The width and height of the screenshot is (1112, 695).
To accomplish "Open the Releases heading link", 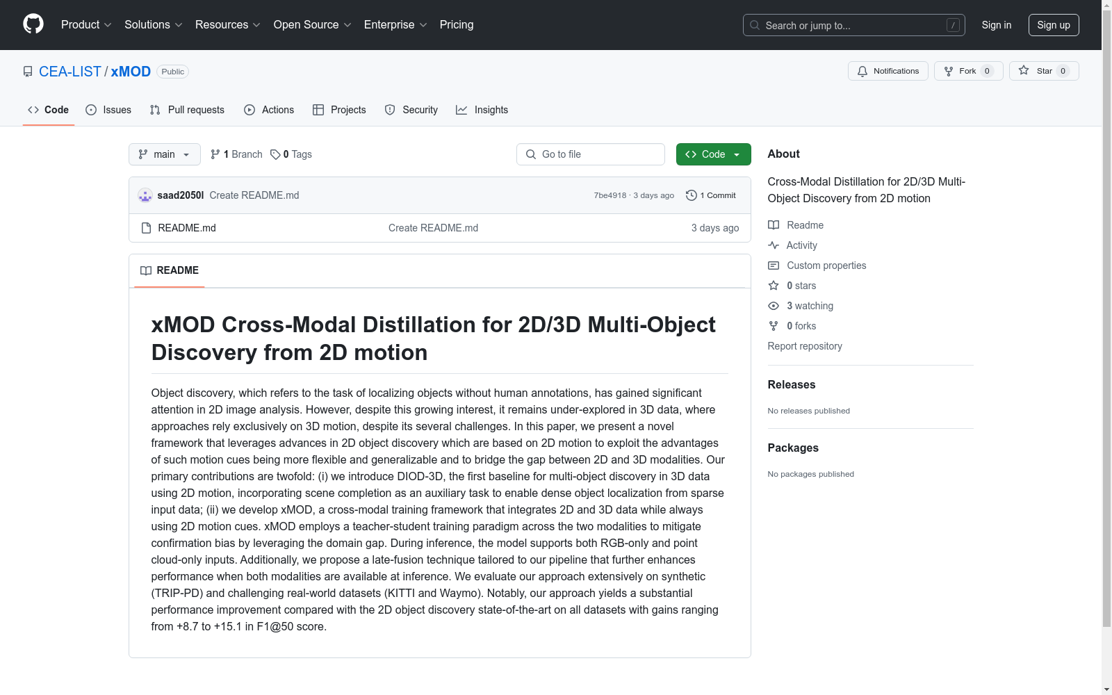I will pos(792,384).
